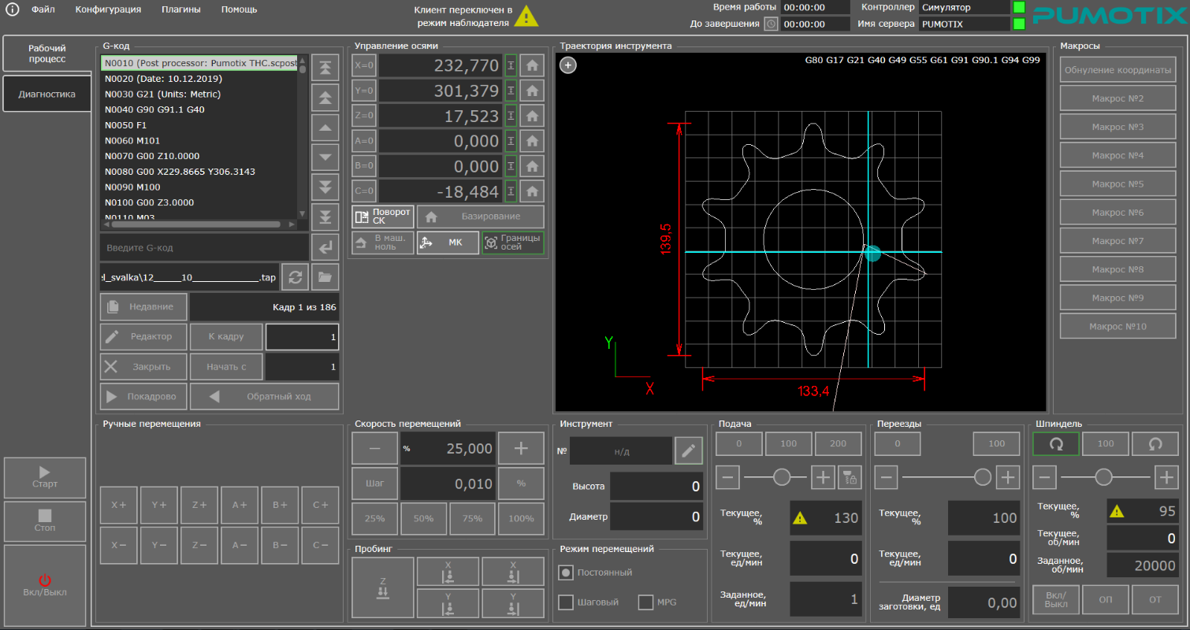The width and height of the screenshot is (1190, 630).
Task: Page up in G-code list double arrow
Action: click(325, 98)
